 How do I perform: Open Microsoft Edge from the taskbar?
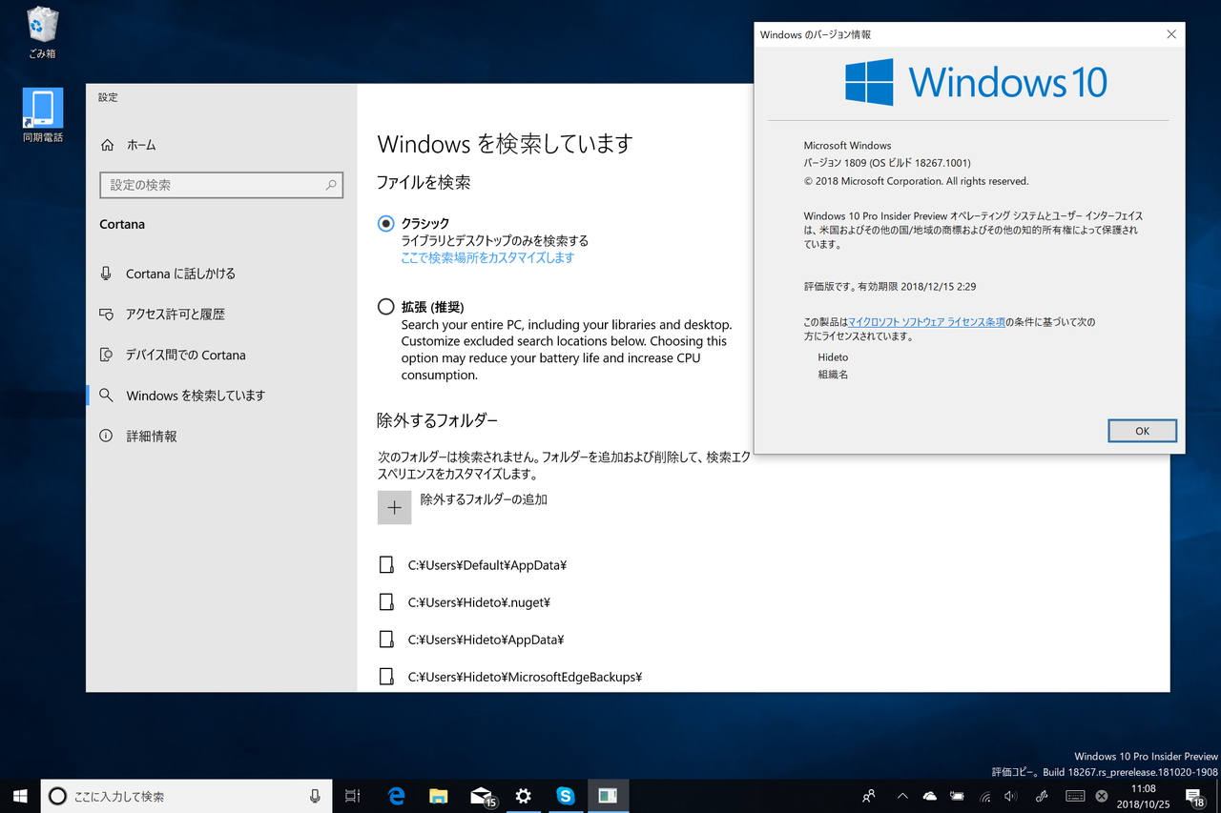click(x=396, y=796)
